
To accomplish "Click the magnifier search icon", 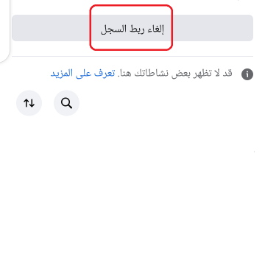I will coord(66,103).
